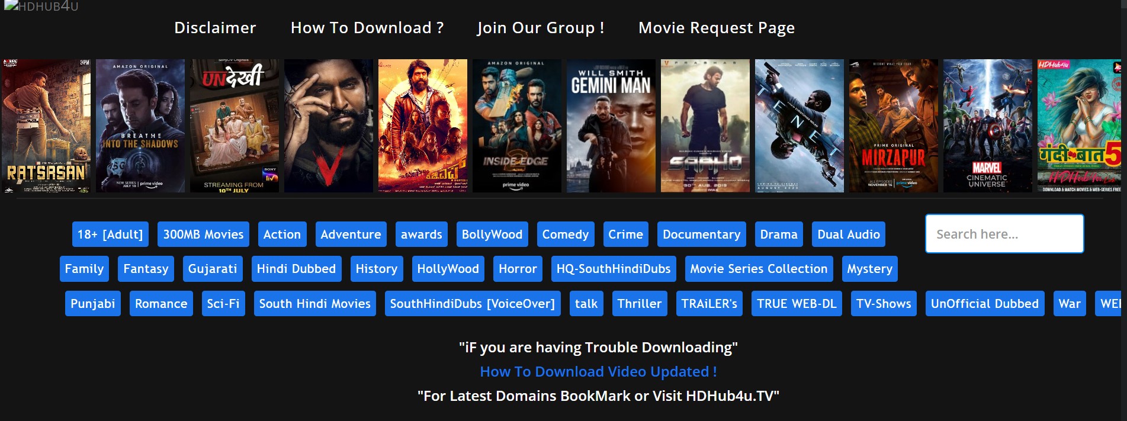
Task: Open the Adventure category
Action: click(351, 234)
